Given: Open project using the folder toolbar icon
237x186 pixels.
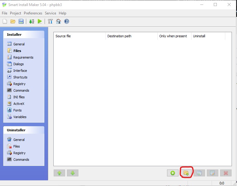Looking at the screenshot, I should click(x=13, y=21).
